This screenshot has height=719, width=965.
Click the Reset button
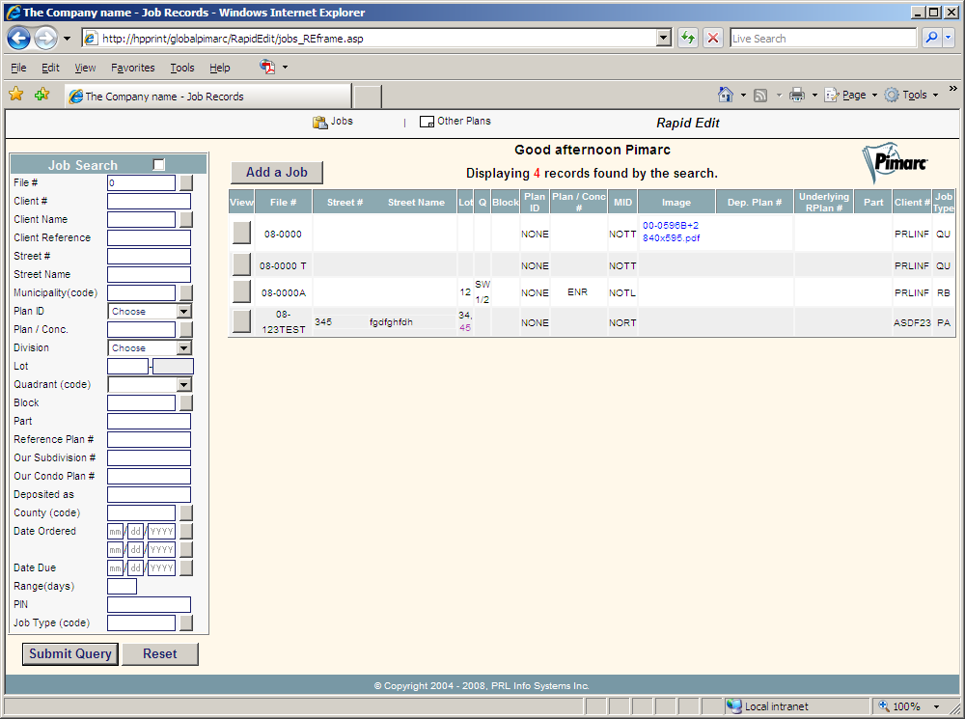point(160,653)
